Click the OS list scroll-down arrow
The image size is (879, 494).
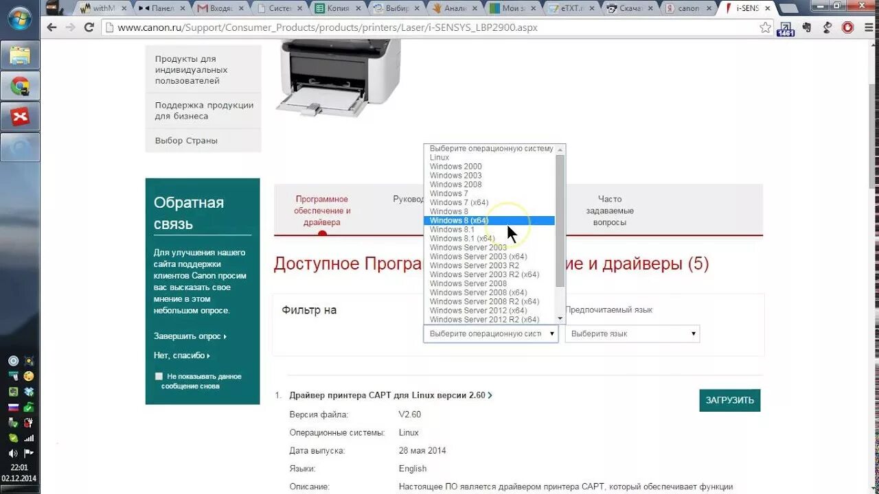pyautogui.click(x=560, y=318)
